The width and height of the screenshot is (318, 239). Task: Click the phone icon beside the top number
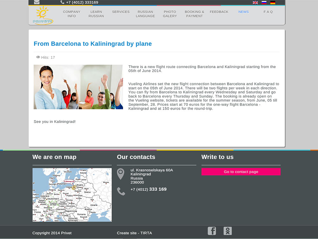pos(62,2)
